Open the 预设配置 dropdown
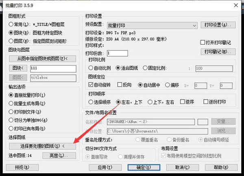244x176 pixels. pyautogui.click(x=152, y=25)
